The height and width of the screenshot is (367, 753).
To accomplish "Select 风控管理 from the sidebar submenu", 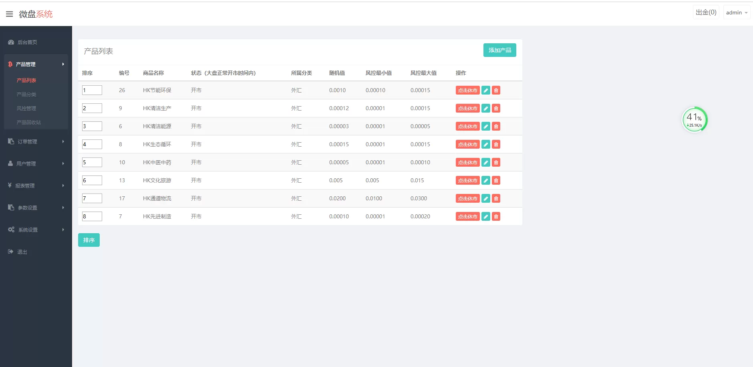I will [x=26, y=109].
